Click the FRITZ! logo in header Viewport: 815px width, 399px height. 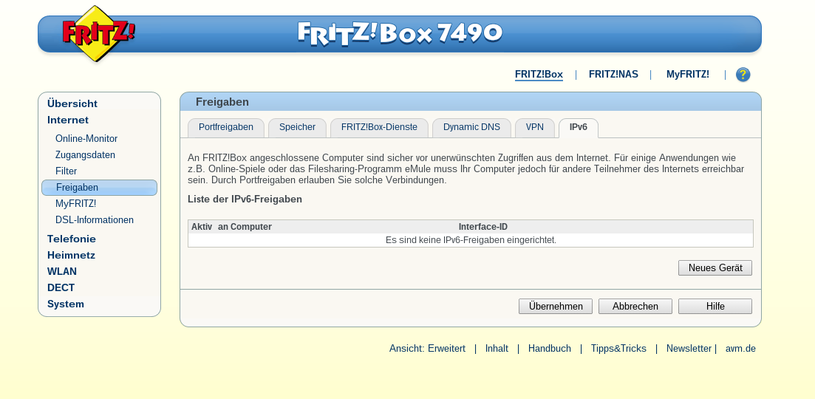tap(98, 34)
